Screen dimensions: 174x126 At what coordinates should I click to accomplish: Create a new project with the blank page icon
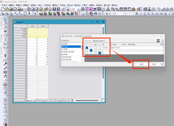point(3,9)
